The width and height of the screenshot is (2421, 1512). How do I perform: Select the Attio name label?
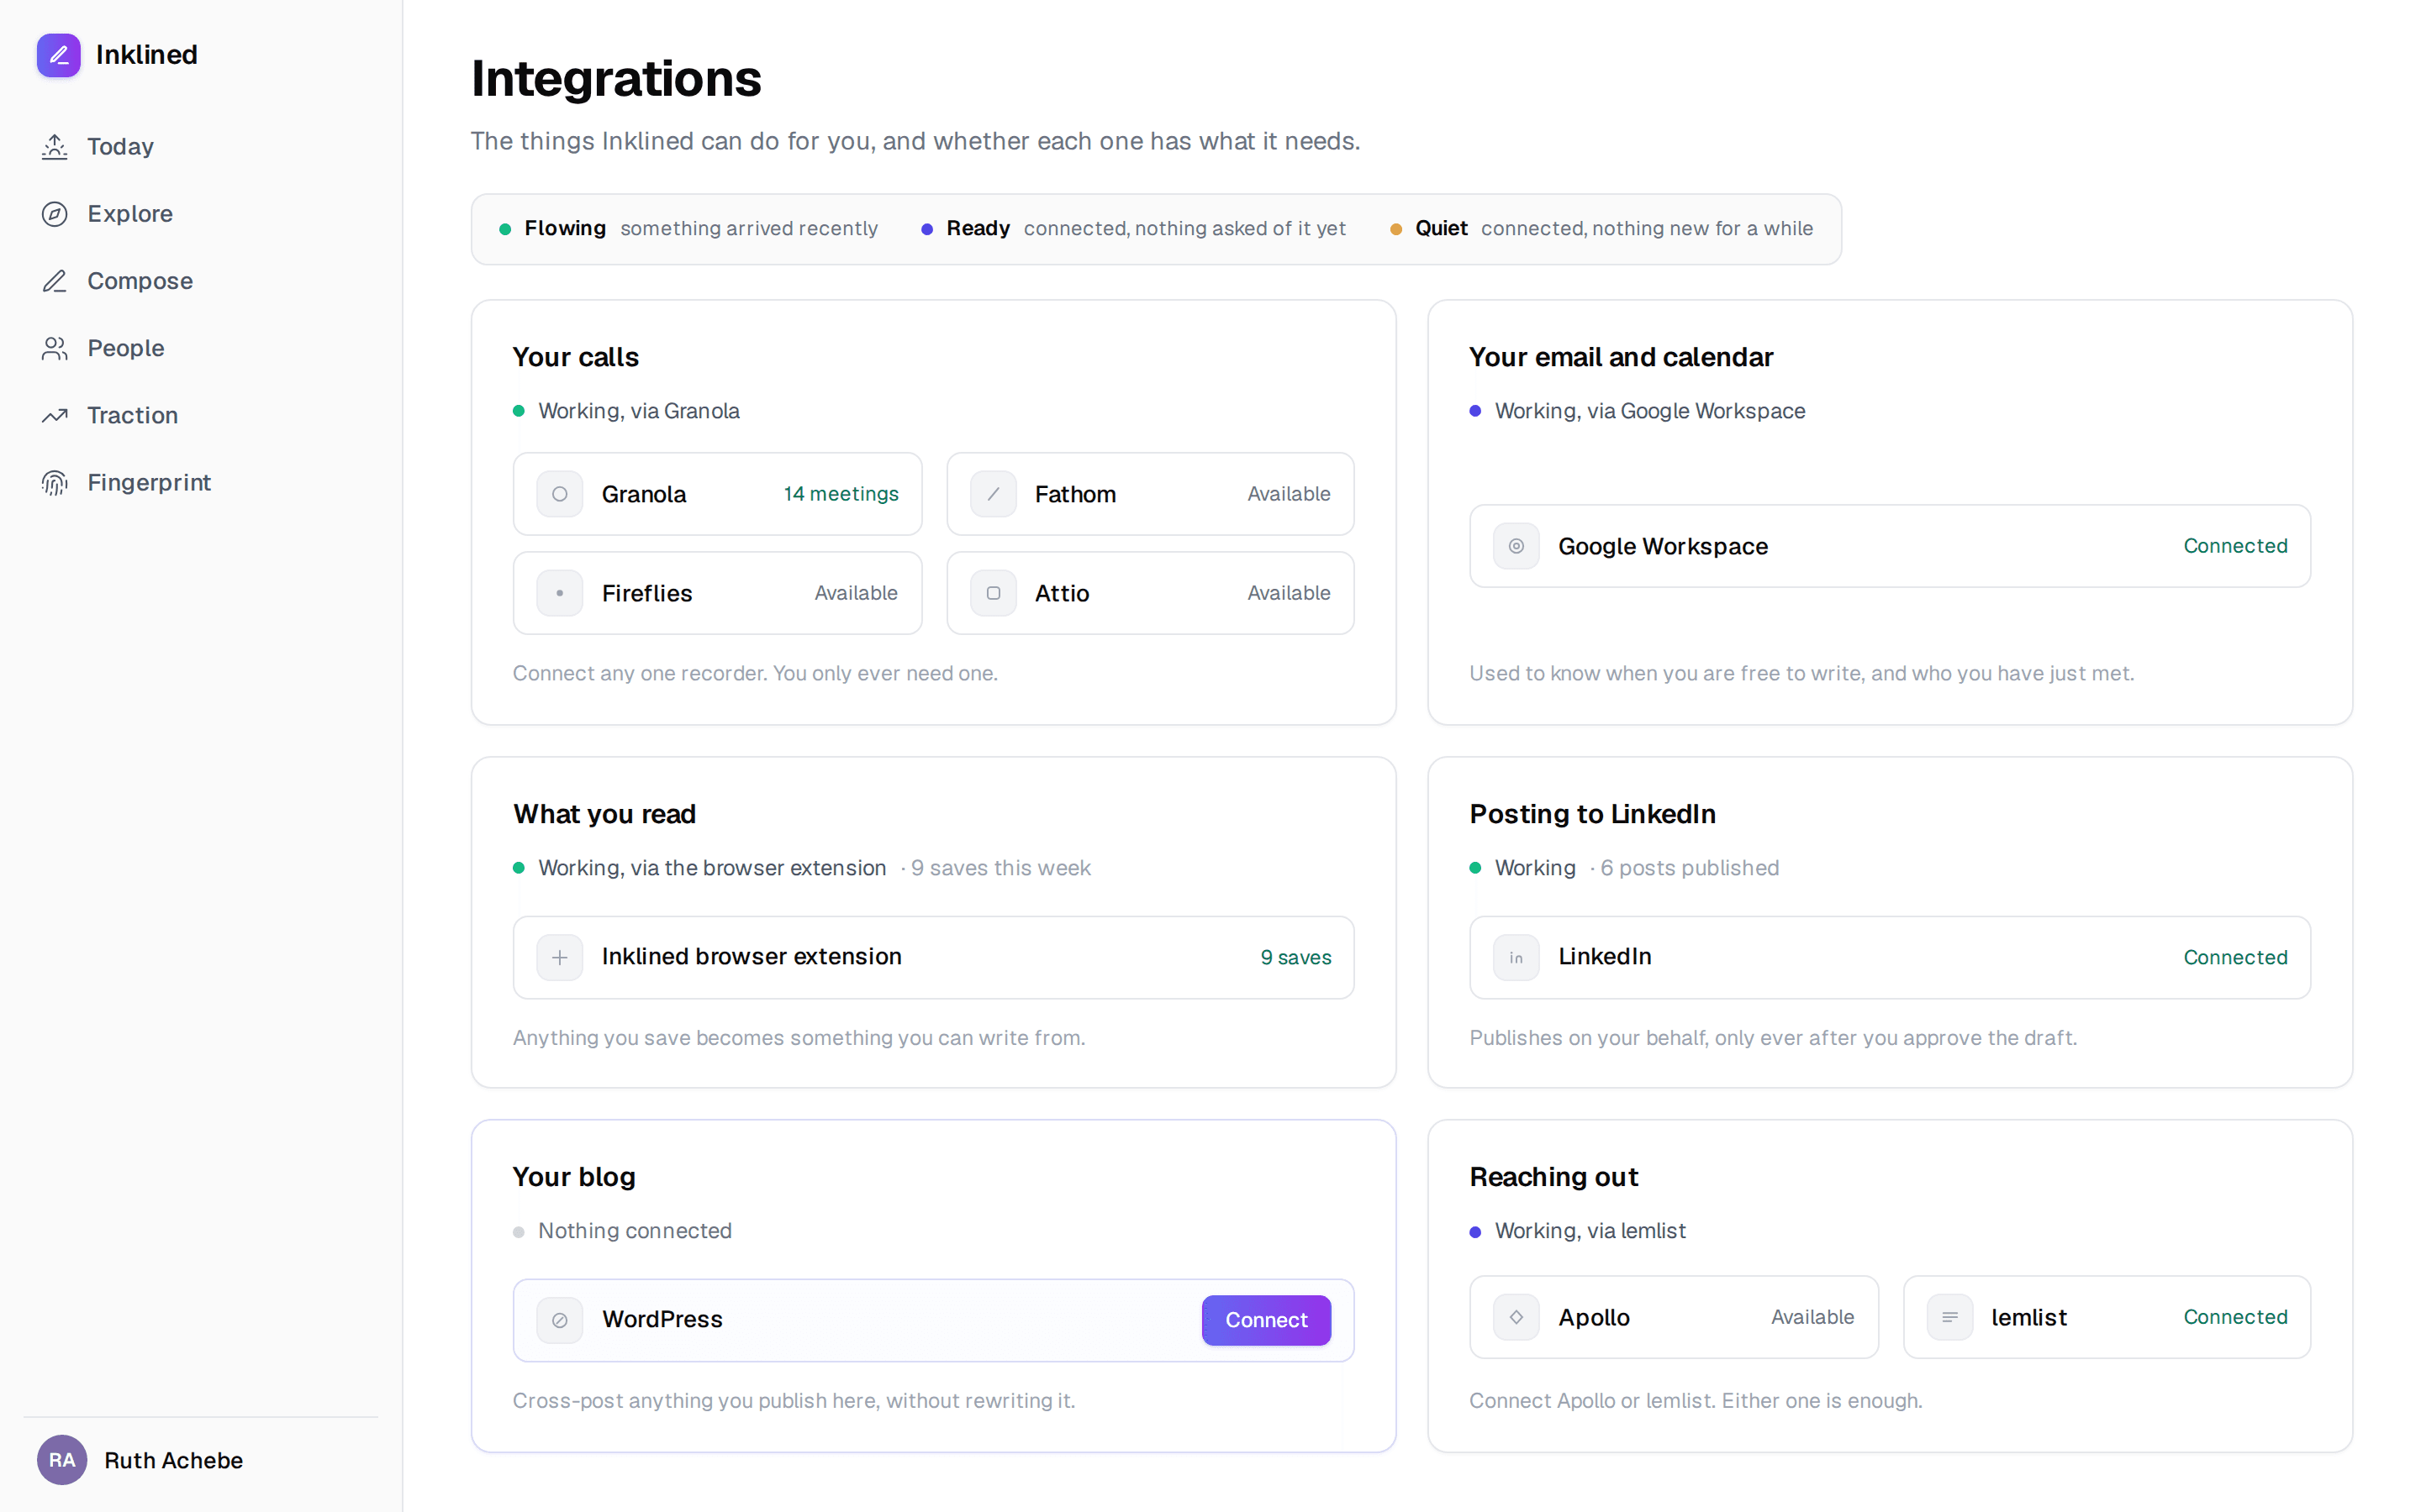[x=1062, y=593]
